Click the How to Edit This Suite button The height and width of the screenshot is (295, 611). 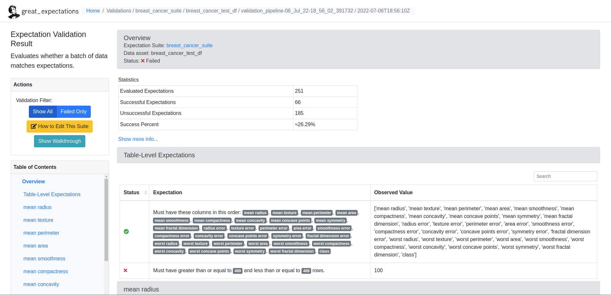[x=60, y=126]
